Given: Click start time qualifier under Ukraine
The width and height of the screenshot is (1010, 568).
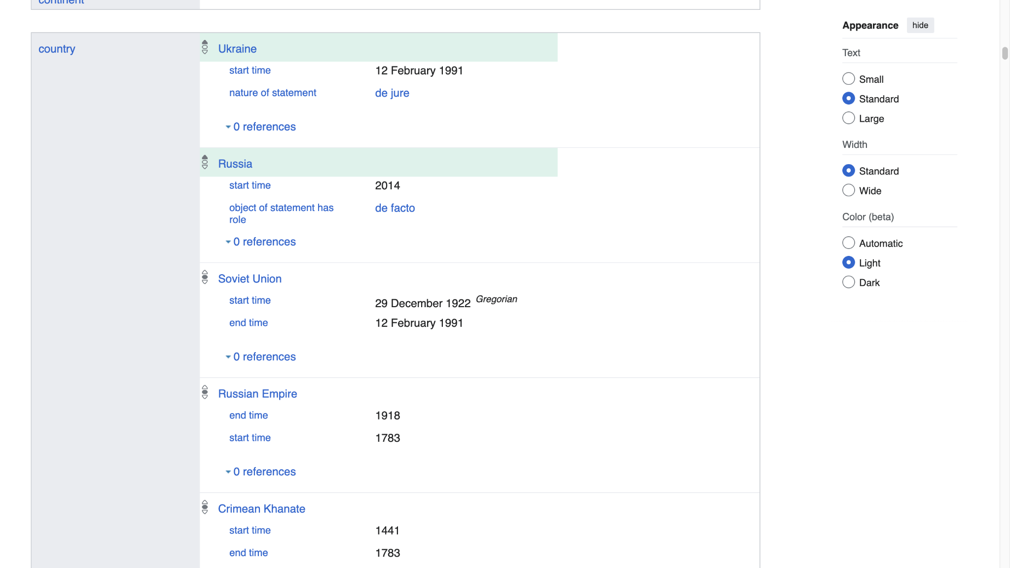Looking at the screenshot, I should click(250, 70).
